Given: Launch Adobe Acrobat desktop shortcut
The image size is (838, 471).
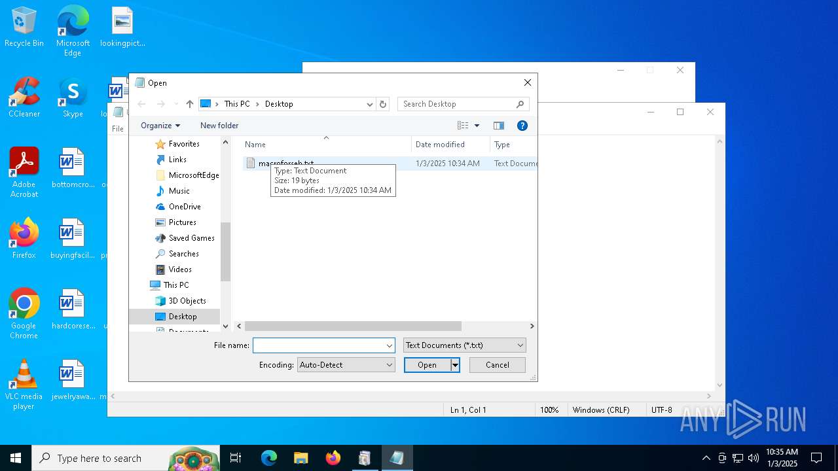Looking at the screenshot, I should pyautogui.click(x=24, y=173).
